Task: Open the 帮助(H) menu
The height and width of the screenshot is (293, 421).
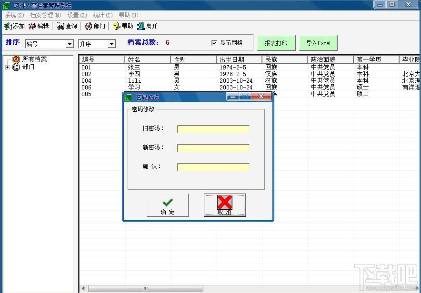Action: point(129,15)
